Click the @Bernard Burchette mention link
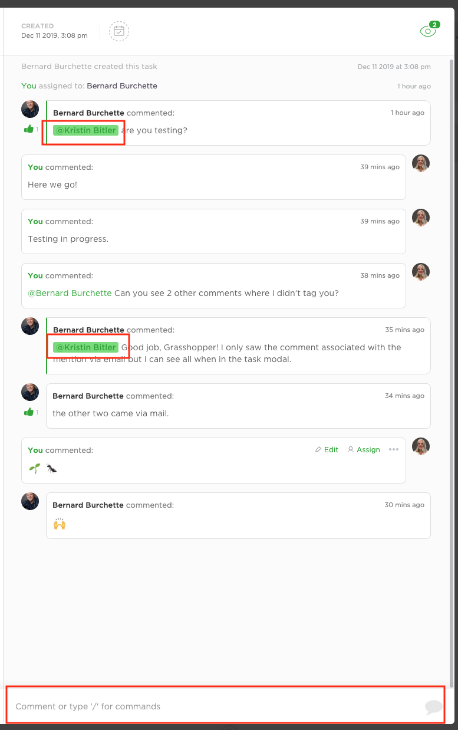The image size is (458, 730). coord(70,293)
